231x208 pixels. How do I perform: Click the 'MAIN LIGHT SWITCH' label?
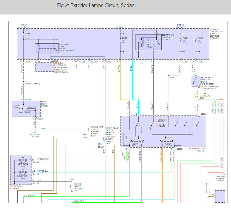[x=45, y=104]
